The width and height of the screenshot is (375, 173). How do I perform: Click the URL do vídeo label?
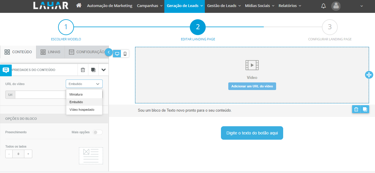pyautogui.click(x=15, y=84)
